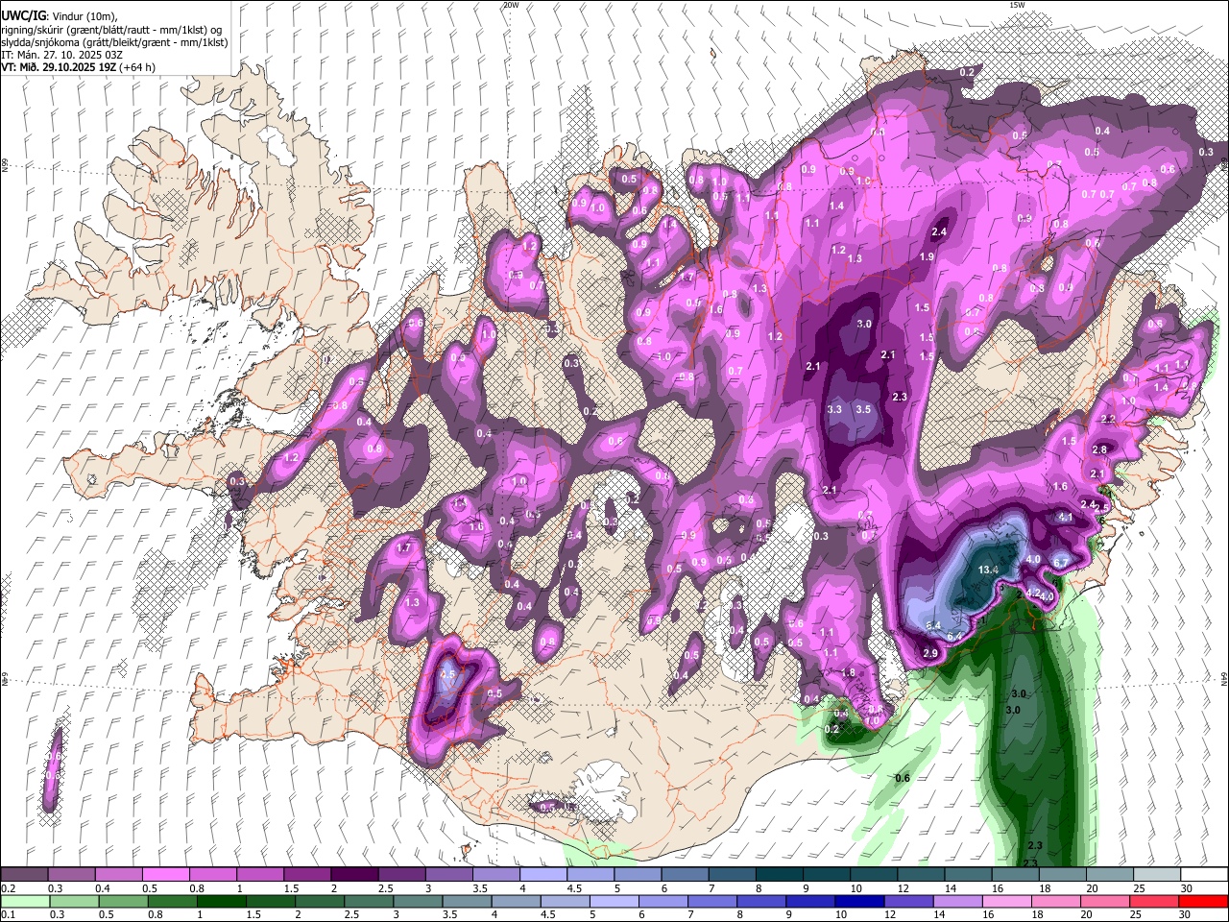
Task: Click the 2.8 value on east fjords
Action: (x=1099, y=449)
